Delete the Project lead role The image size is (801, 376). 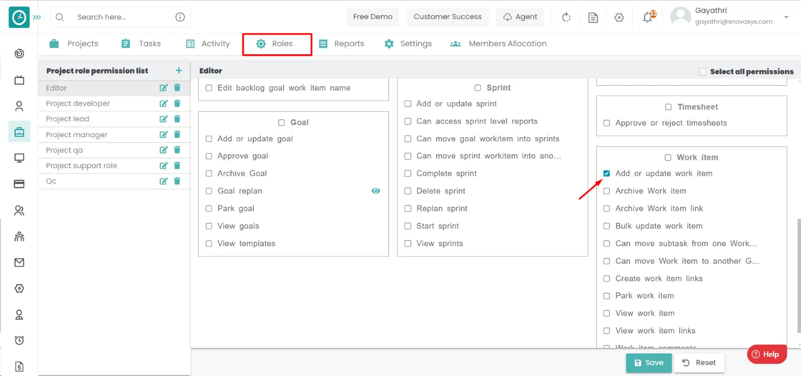click(177, 119)
